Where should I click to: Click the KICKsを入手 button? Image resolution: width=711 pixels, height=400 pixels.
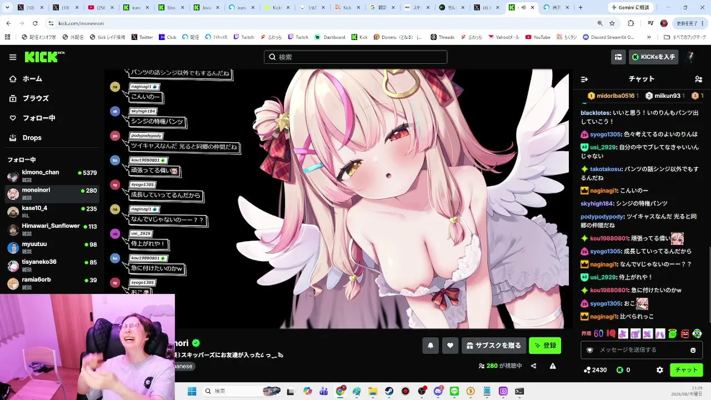[653, 57]
